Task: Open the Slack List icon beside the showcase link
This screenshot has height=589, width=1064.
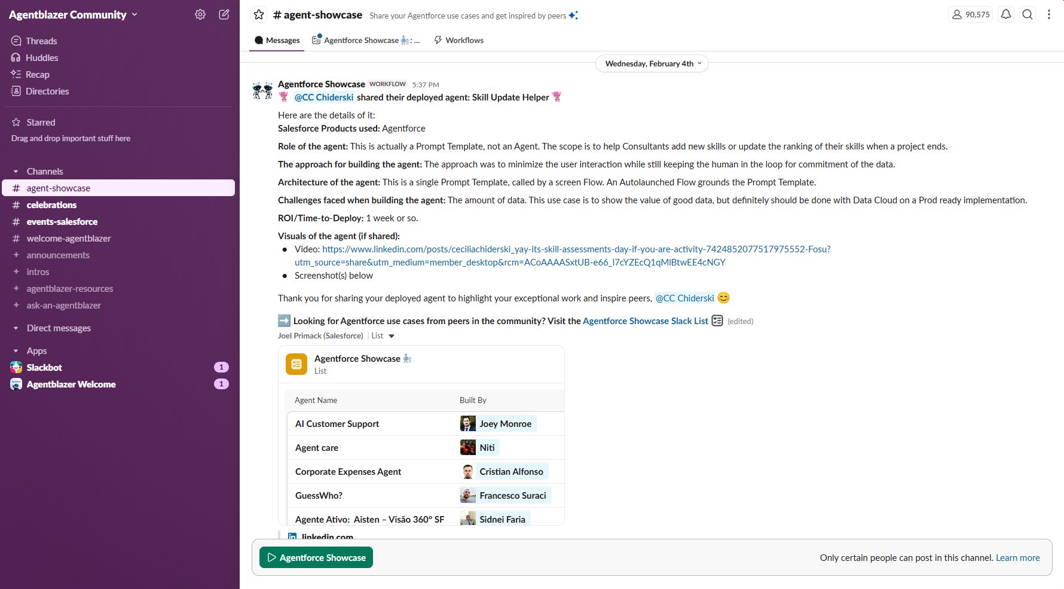Action: pyautogui.click(x=717, y=321)
